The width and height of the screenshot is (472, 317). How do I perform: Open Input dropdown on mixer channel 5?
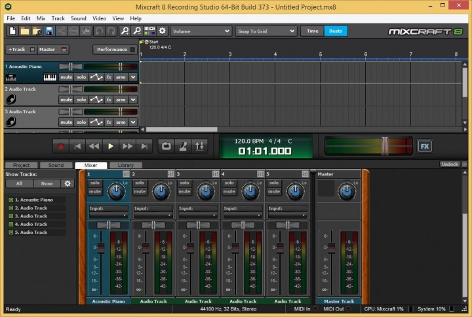[288, 215]
